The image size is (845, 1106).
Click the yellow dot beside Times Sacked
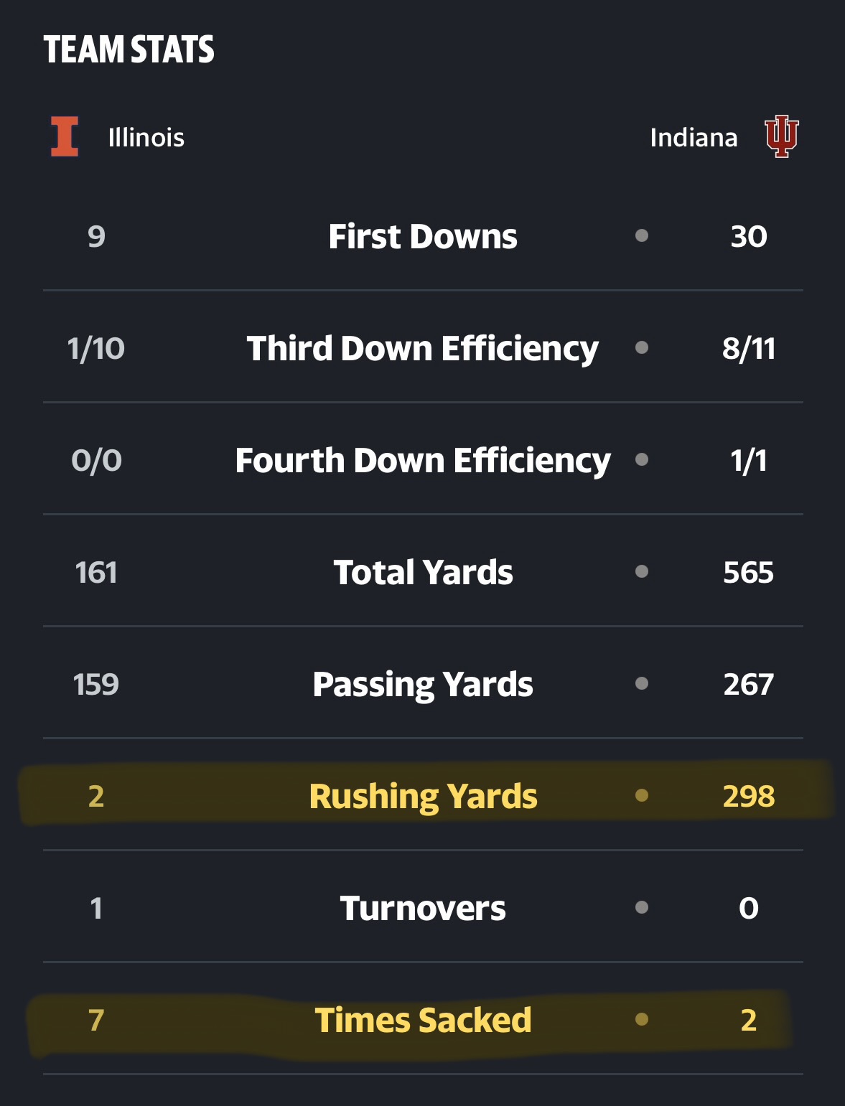642,1019
